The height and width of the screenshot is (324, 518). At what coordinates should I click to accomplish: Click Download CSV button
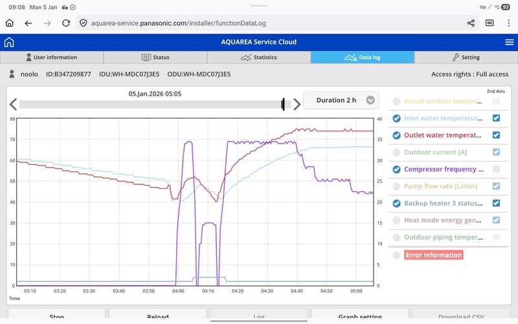[461, 314]
